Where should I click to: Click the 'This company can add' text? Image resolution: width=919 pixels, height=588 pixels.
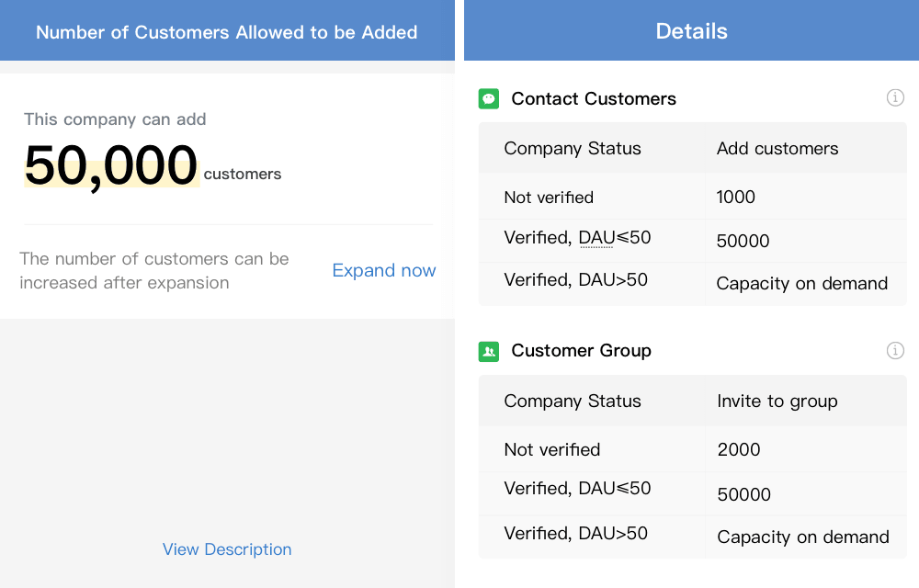coord(115,119)
